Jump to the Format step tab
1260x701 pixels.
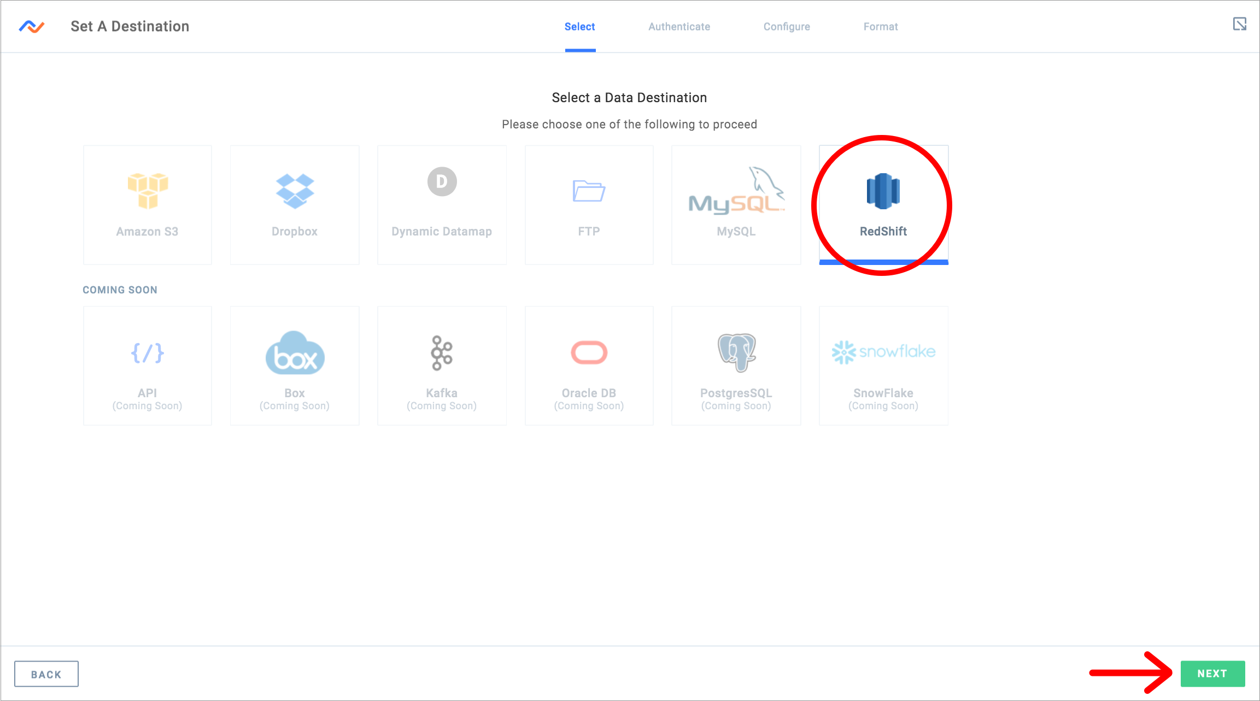click(881, 27)
